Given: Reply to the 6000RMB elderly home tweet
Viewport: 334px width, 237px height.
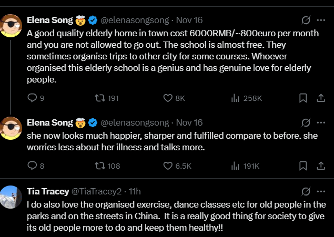Looking at the screenshot, I should pos(32,98).
